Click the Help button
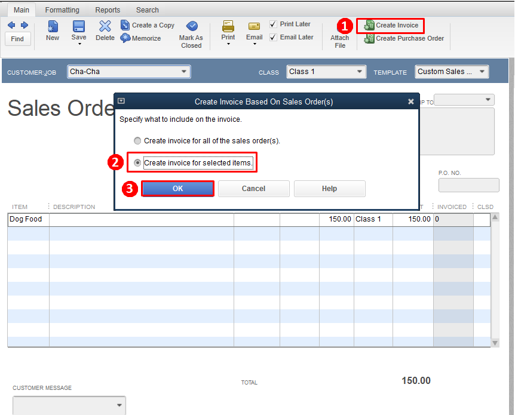 [x=329, y=188]
